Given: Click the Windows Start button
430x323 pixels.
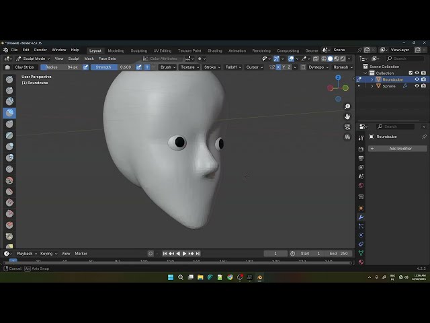Looking at the screenshot, I should point(171,277).
